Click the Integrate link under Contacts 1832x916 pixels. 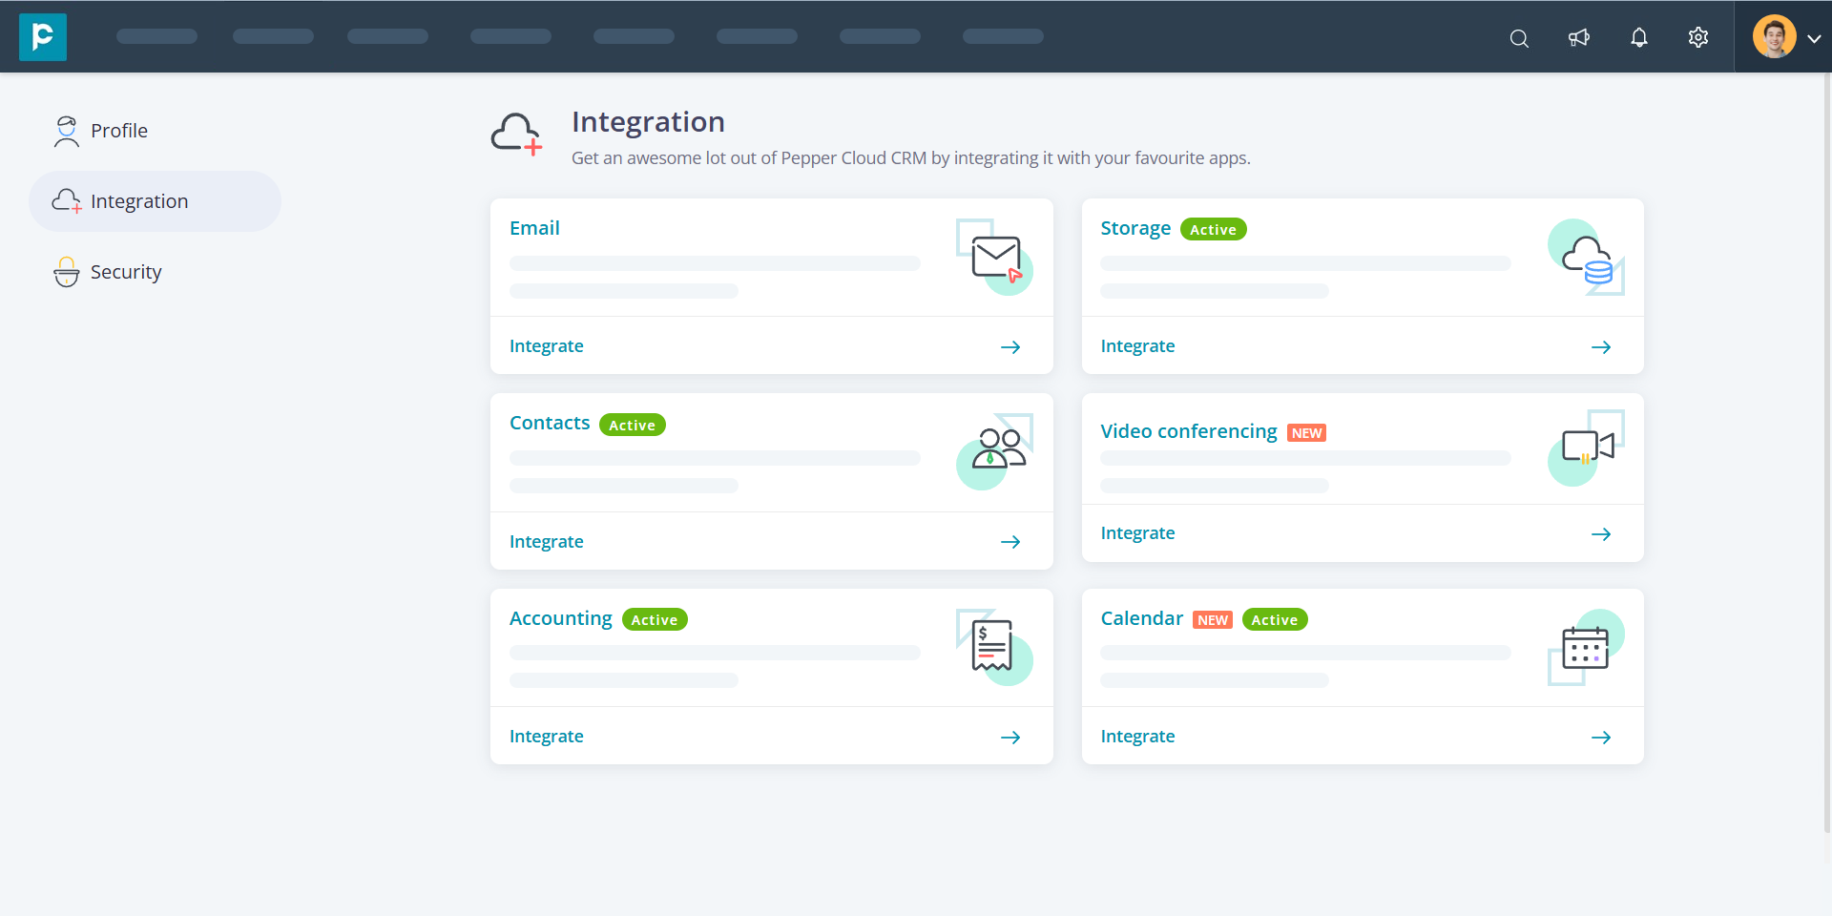[x=547, y=542]
